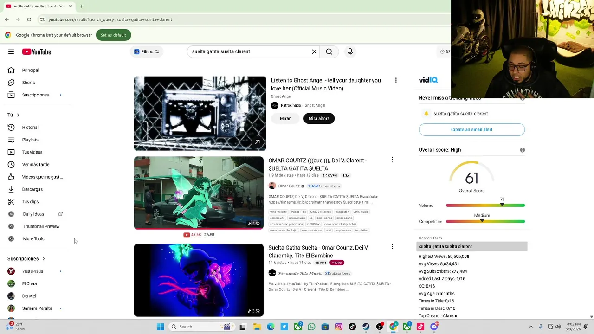The image size is (594, 334).
Task: Open the YouTube hamburger guide menu
Action: pos(11,51)
